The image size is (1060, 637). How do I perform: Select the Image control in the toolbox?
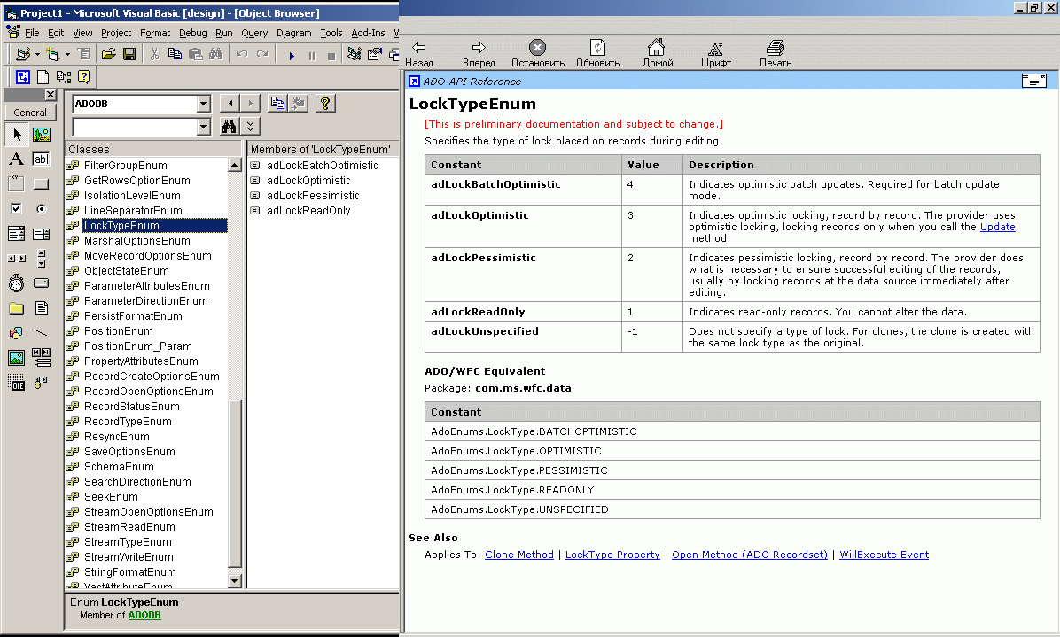pyautogui.click(x=17, y=358)
